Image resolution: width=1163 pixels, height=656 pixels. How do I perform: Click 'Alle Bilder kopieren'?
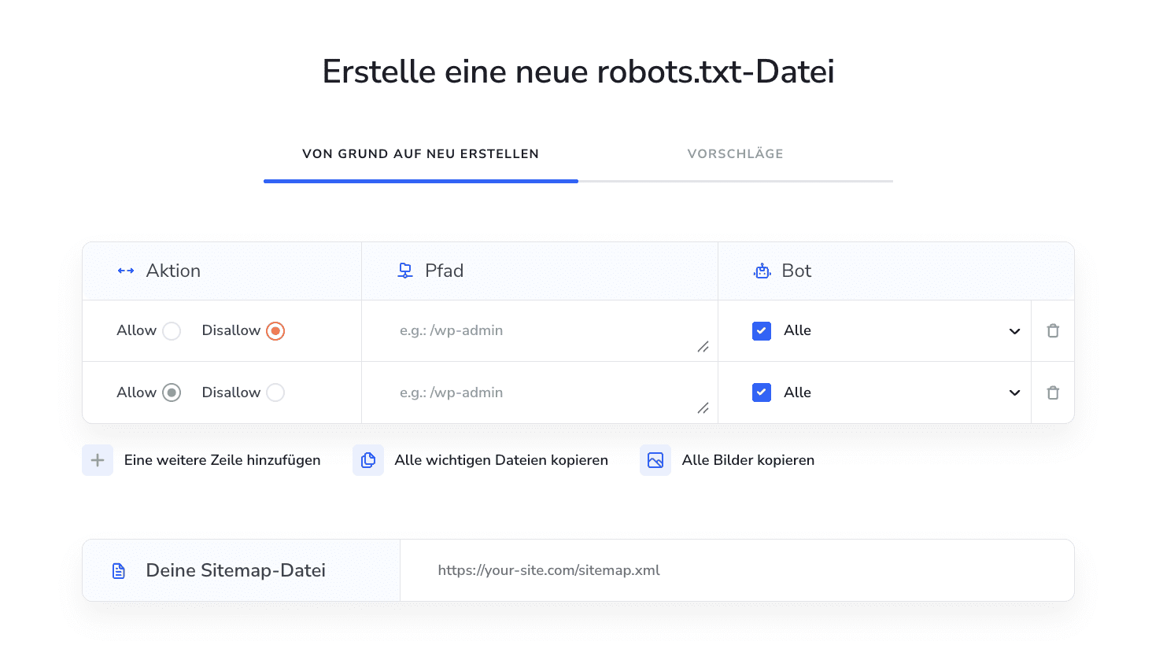[748, 459]
